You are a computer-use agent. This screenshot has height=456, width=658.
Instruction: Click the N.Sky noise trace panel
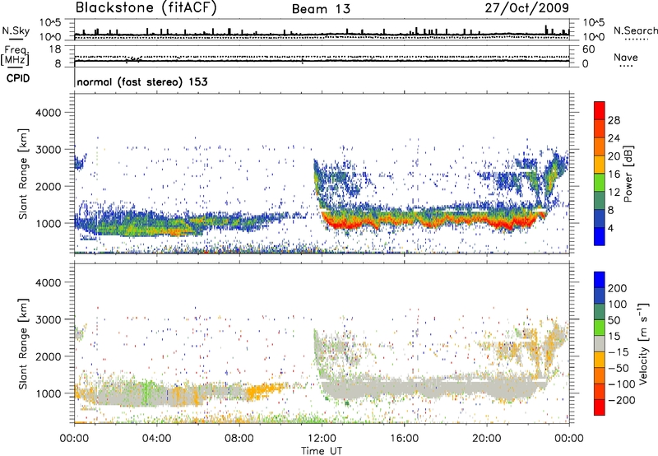pos(322,30)
